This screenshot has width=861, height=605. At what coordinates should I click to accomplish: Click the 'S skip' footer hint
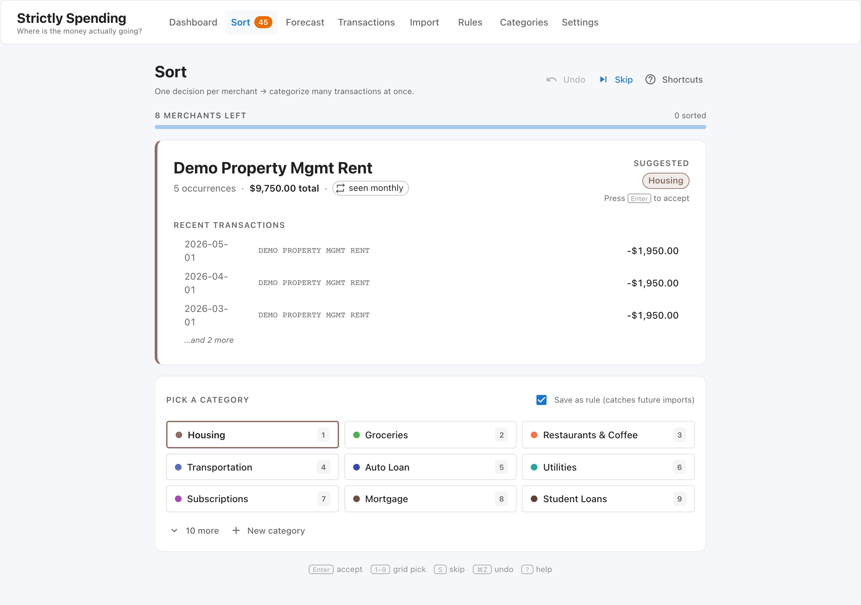click(449, 569)
